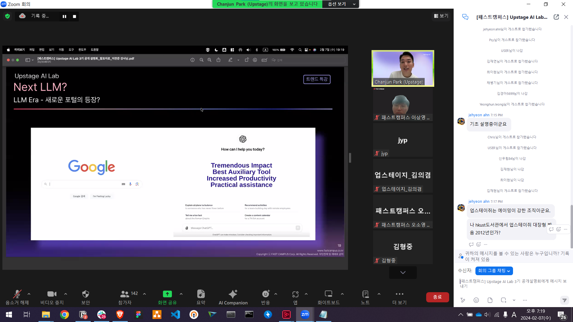Open the 참가자 participants panel
This screenshot has height=322, width=573.
point(125,297)
